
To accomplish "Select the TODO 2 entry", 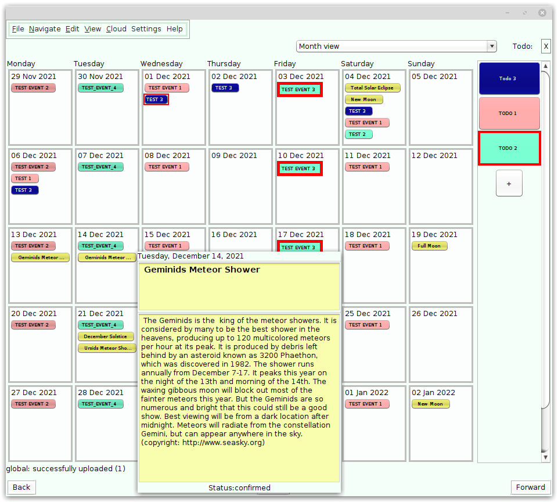I will 509,148.
